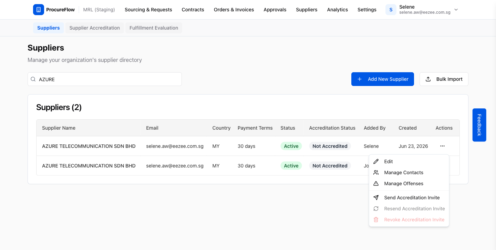Open Sourcing & Requests in the navigation
The width and height of the screenshot is (496, 250).
coord(148,10)
